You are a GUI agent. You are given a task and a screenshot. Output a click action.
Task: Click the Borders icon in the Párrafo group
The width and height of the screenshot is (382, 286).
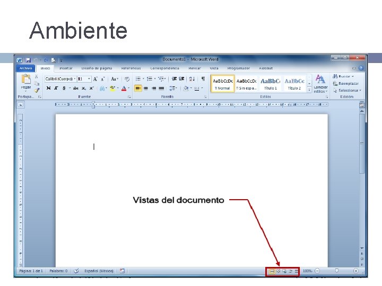click(x=197, y=88)
